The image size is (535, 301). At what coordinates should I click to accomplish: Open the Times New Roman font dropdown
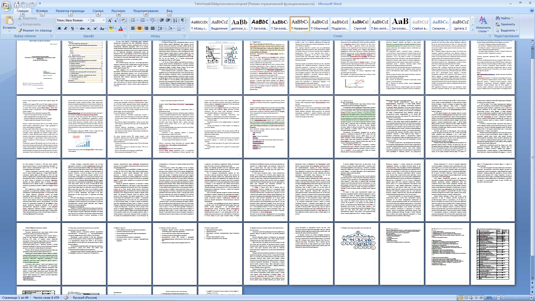[x=88, y=20]
